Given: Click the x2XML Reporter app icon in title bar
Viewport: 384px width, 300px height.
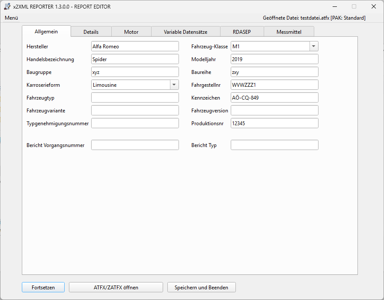Looking at the screenshot, I should tap(7, 6).
